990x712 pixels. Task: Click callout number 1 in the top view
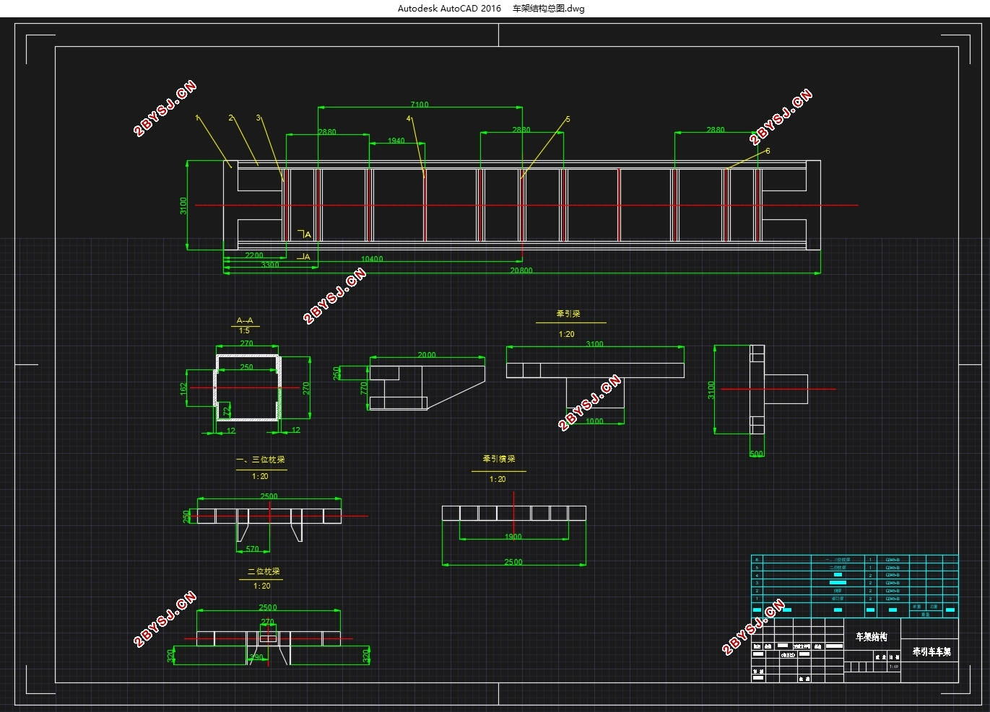pyautogui.click(x=197, y=117)
